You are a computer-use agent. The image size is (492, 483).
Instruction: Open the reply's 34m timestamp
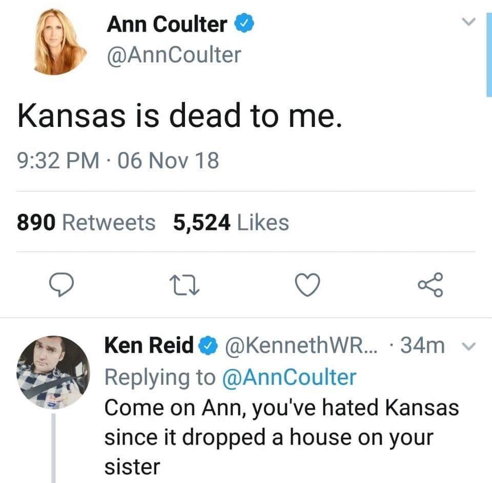point(422,346)
